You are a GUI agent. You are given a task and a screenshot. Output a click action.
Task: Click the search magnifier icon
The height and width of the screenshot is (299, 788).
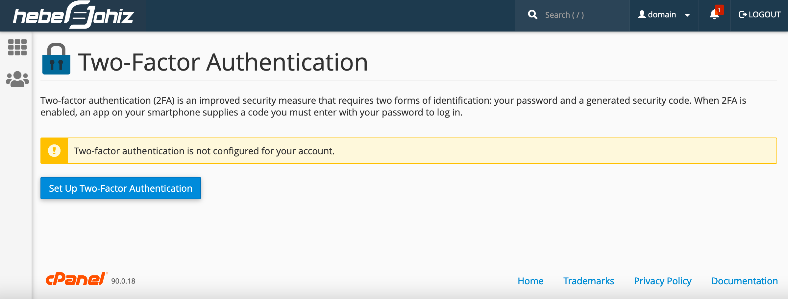click(x=533, y=14)
